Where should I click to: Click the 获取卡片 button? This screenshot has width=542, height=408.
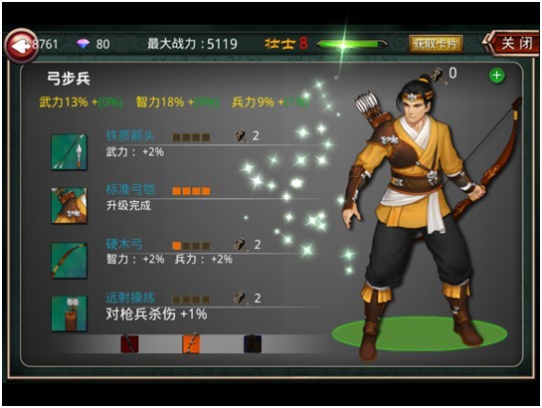click(x=436, y=44)
